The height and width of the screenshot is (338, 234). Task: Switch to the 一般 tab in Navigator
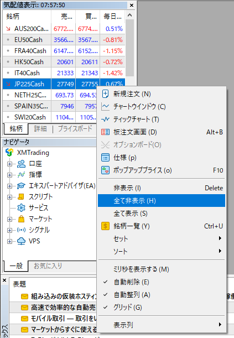point(16,266)
